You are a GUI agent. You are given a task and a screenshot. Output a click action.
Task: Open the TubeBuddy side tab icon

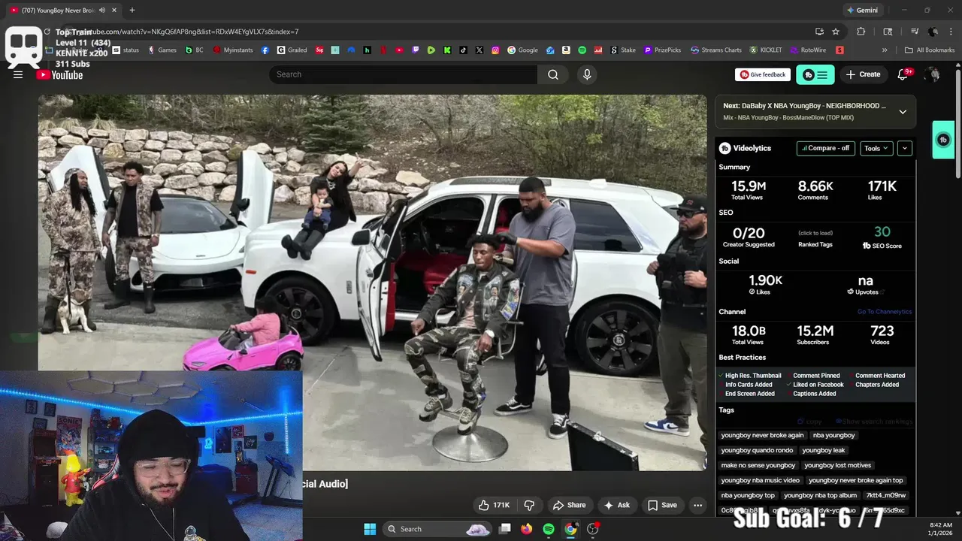(943, 140)
